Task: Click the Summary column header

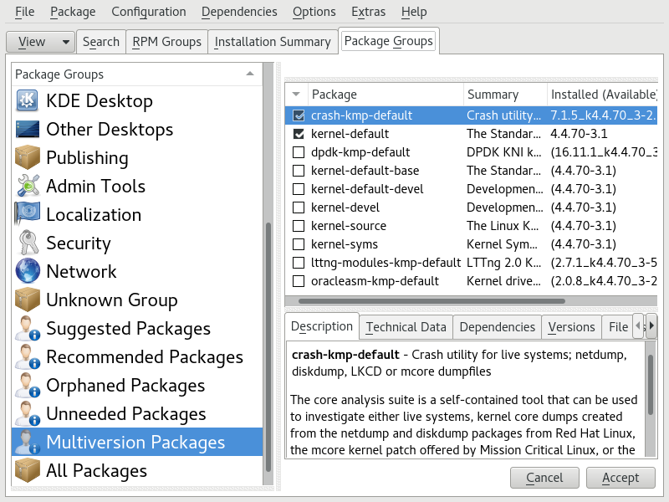Action: pyautogui.click(x=493, y=95)
